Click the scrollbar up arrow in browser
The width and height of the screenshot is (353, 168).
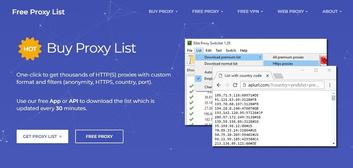tap(334, 93)
